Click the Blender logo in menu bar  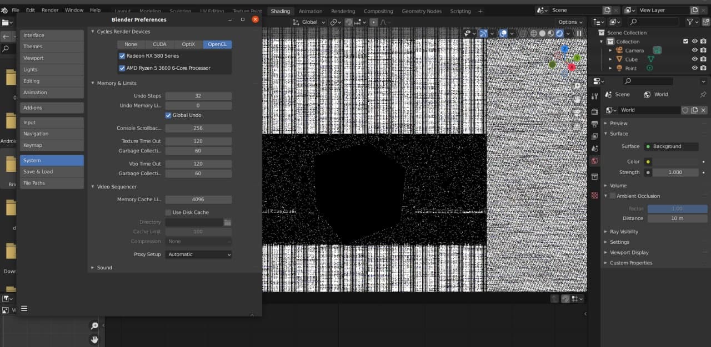[x=4, y=10]
